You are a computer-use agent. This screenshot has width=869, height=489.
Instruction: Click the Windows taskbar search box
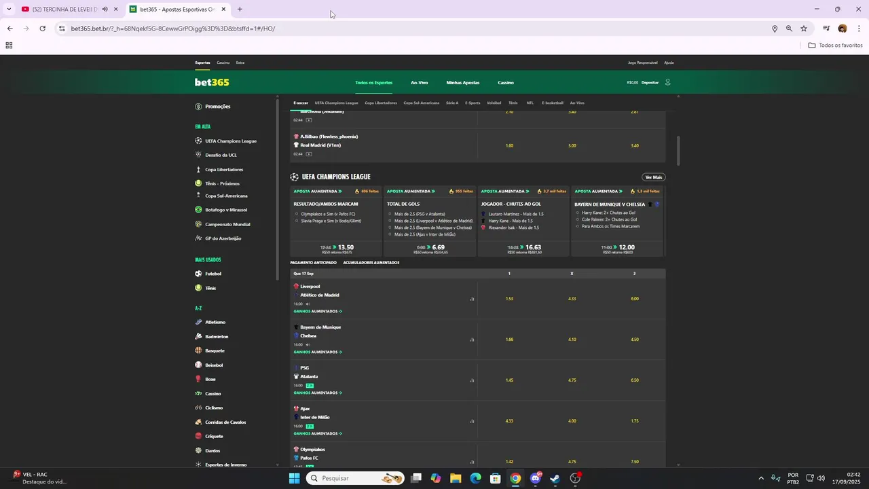[x=355, y=478]
